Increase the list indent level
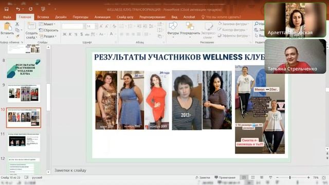The height and width of the screenshot is (185, 329). pos(144,26)
